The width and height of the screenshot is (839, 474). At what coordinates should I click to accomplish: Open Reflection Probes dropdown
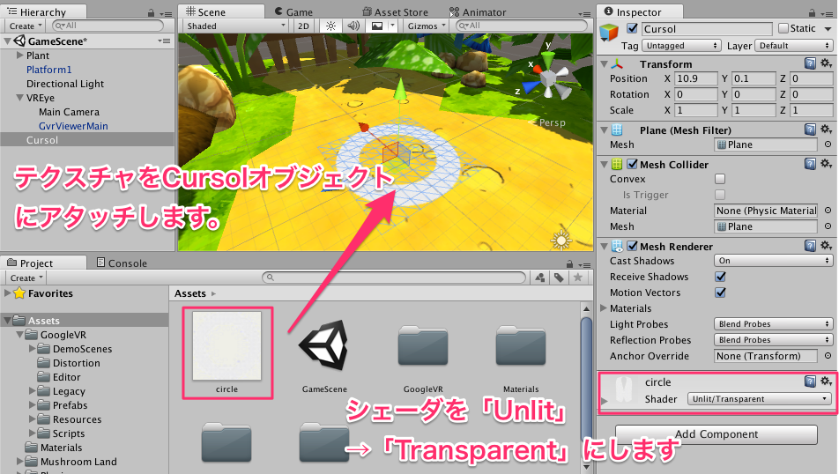coord(773,340)
